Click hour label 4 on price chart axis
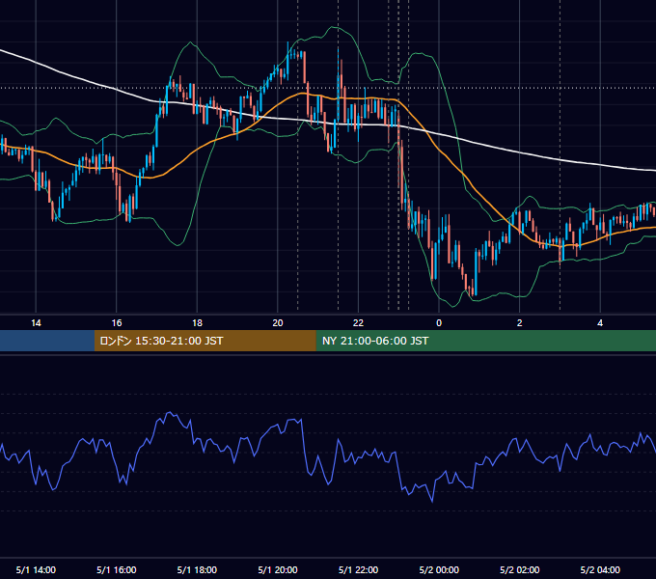 600,323
